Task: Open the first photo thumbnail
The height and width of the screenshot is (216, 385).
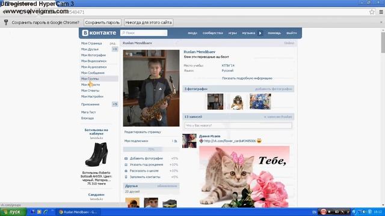Action: (215, 101)
